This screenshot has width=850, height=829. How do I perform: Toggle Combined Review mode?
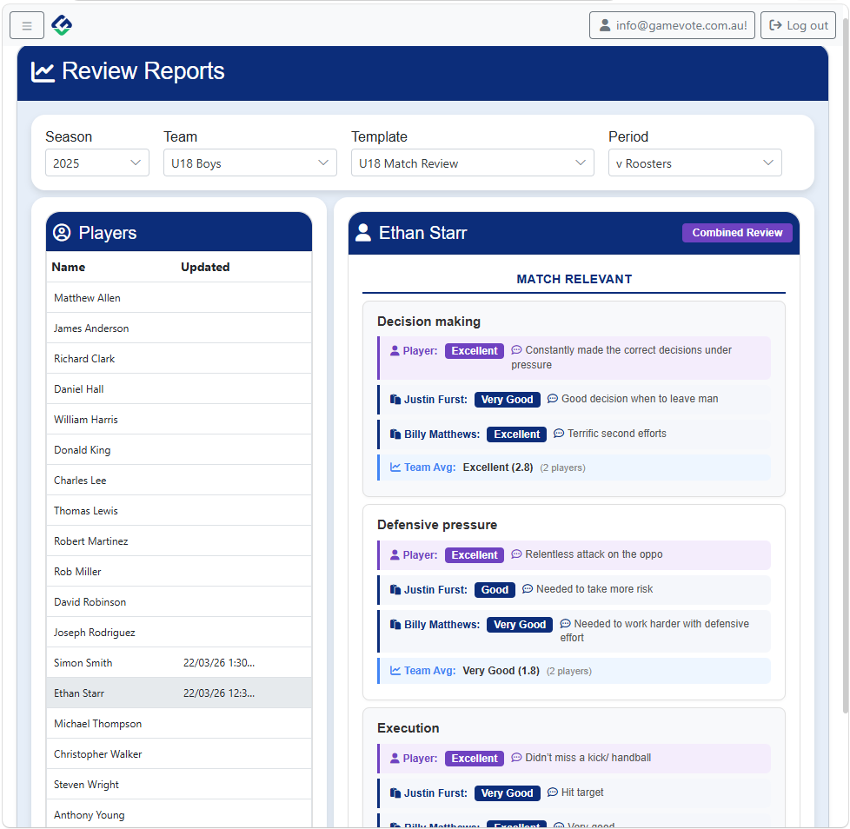click(x=737, y=232)
